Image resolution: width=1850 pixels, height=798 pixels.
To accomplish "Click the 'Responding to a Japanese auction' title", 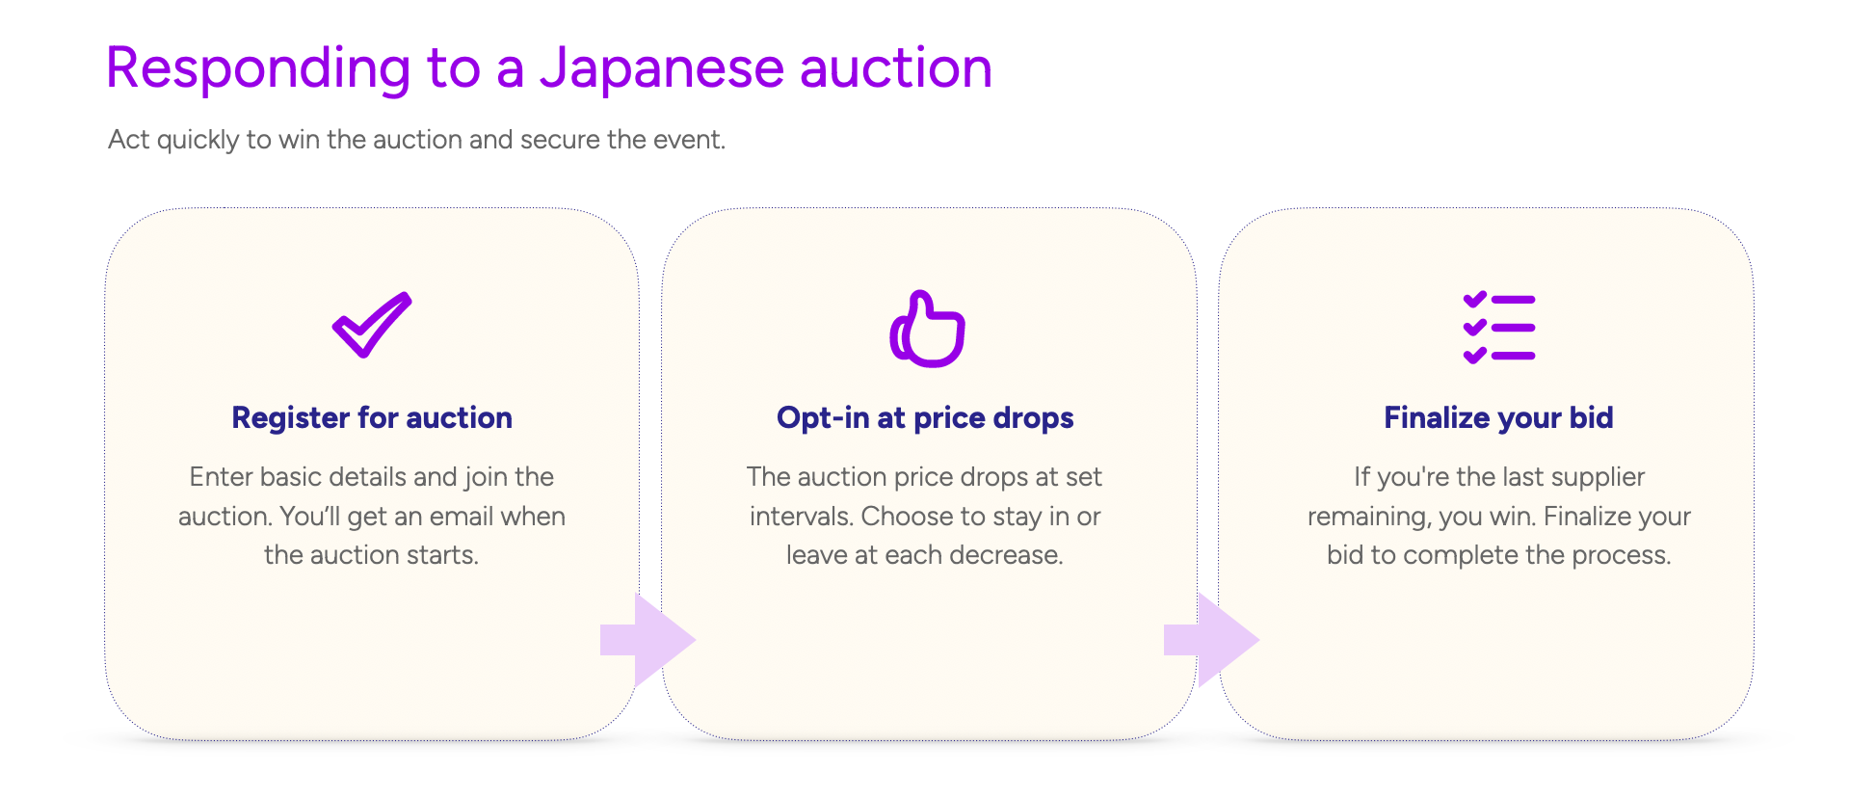I will pos(549,68).
